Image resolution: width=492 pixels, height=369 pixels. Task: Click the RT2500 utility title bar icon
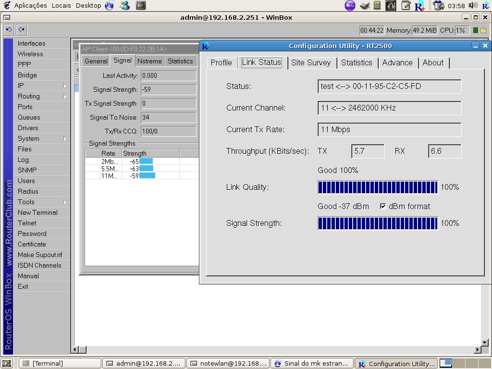(x=206, y=46)
